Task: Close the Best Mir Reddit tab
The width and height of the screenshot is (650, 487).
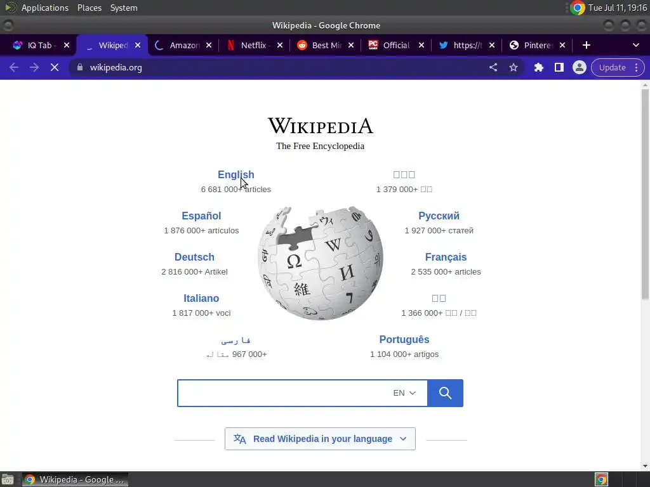Action: (x=350, y=45)
